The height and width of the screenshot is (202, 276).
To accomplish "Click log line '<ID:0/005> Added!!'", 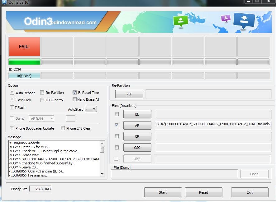I will (25, 143).
